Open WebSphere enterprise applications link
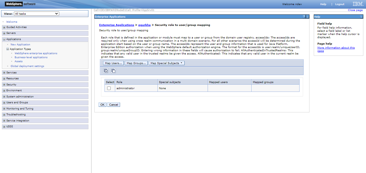 36,53
